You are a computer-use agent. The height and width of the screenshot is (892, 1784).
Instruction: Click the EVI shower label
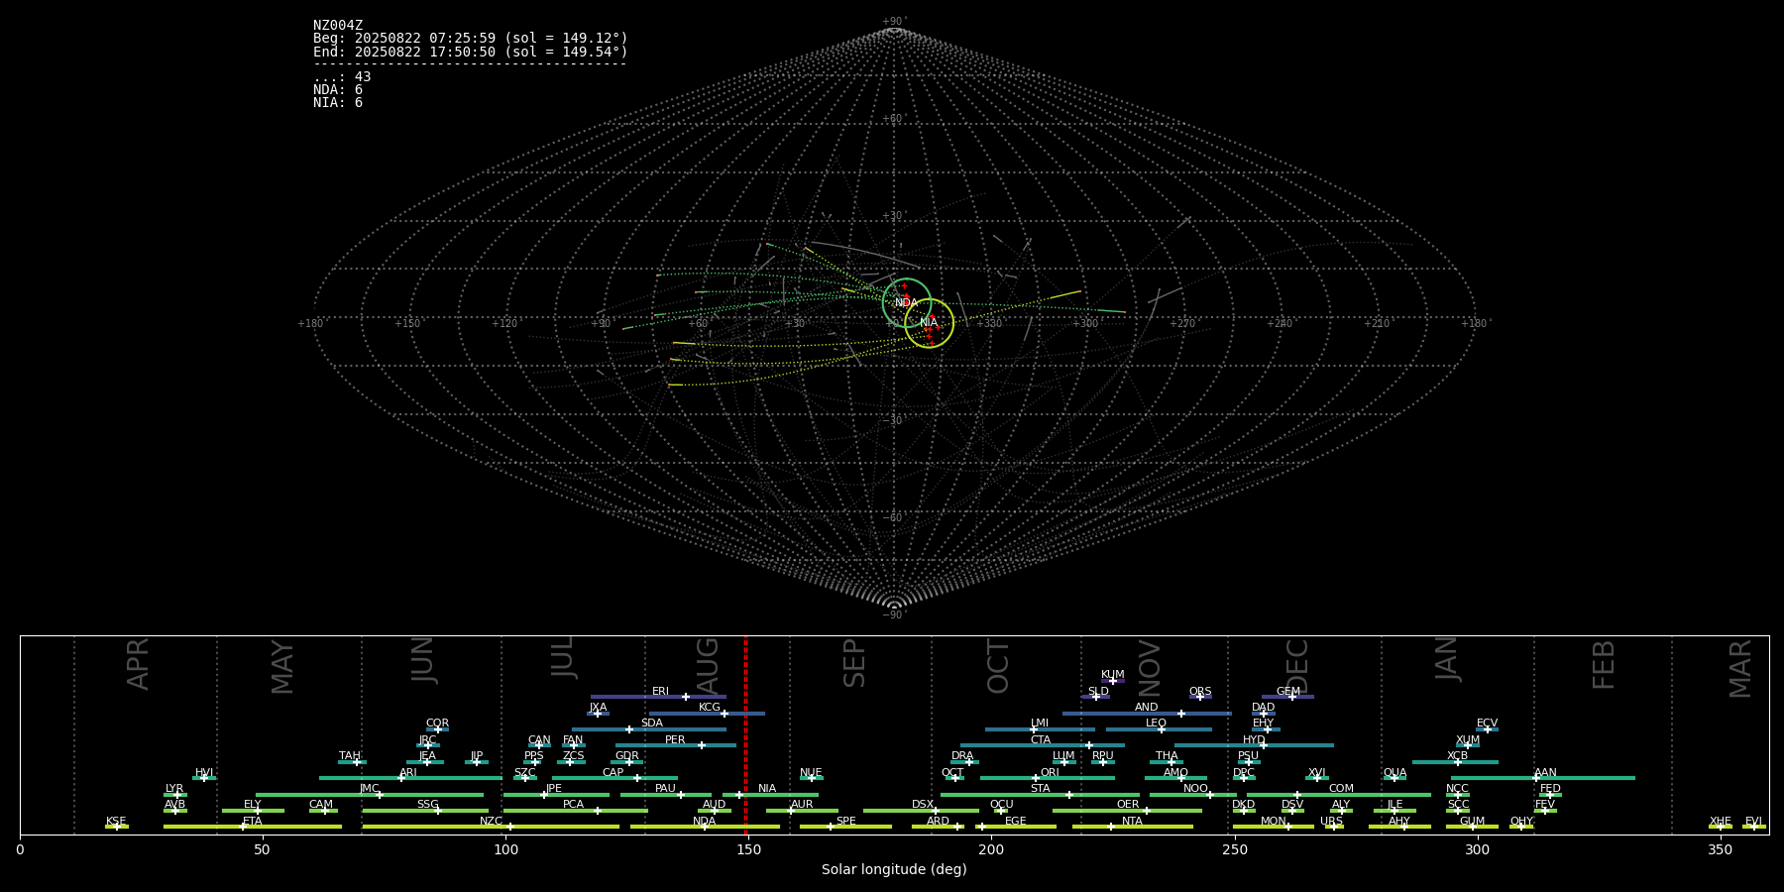tap(1753, 822)
